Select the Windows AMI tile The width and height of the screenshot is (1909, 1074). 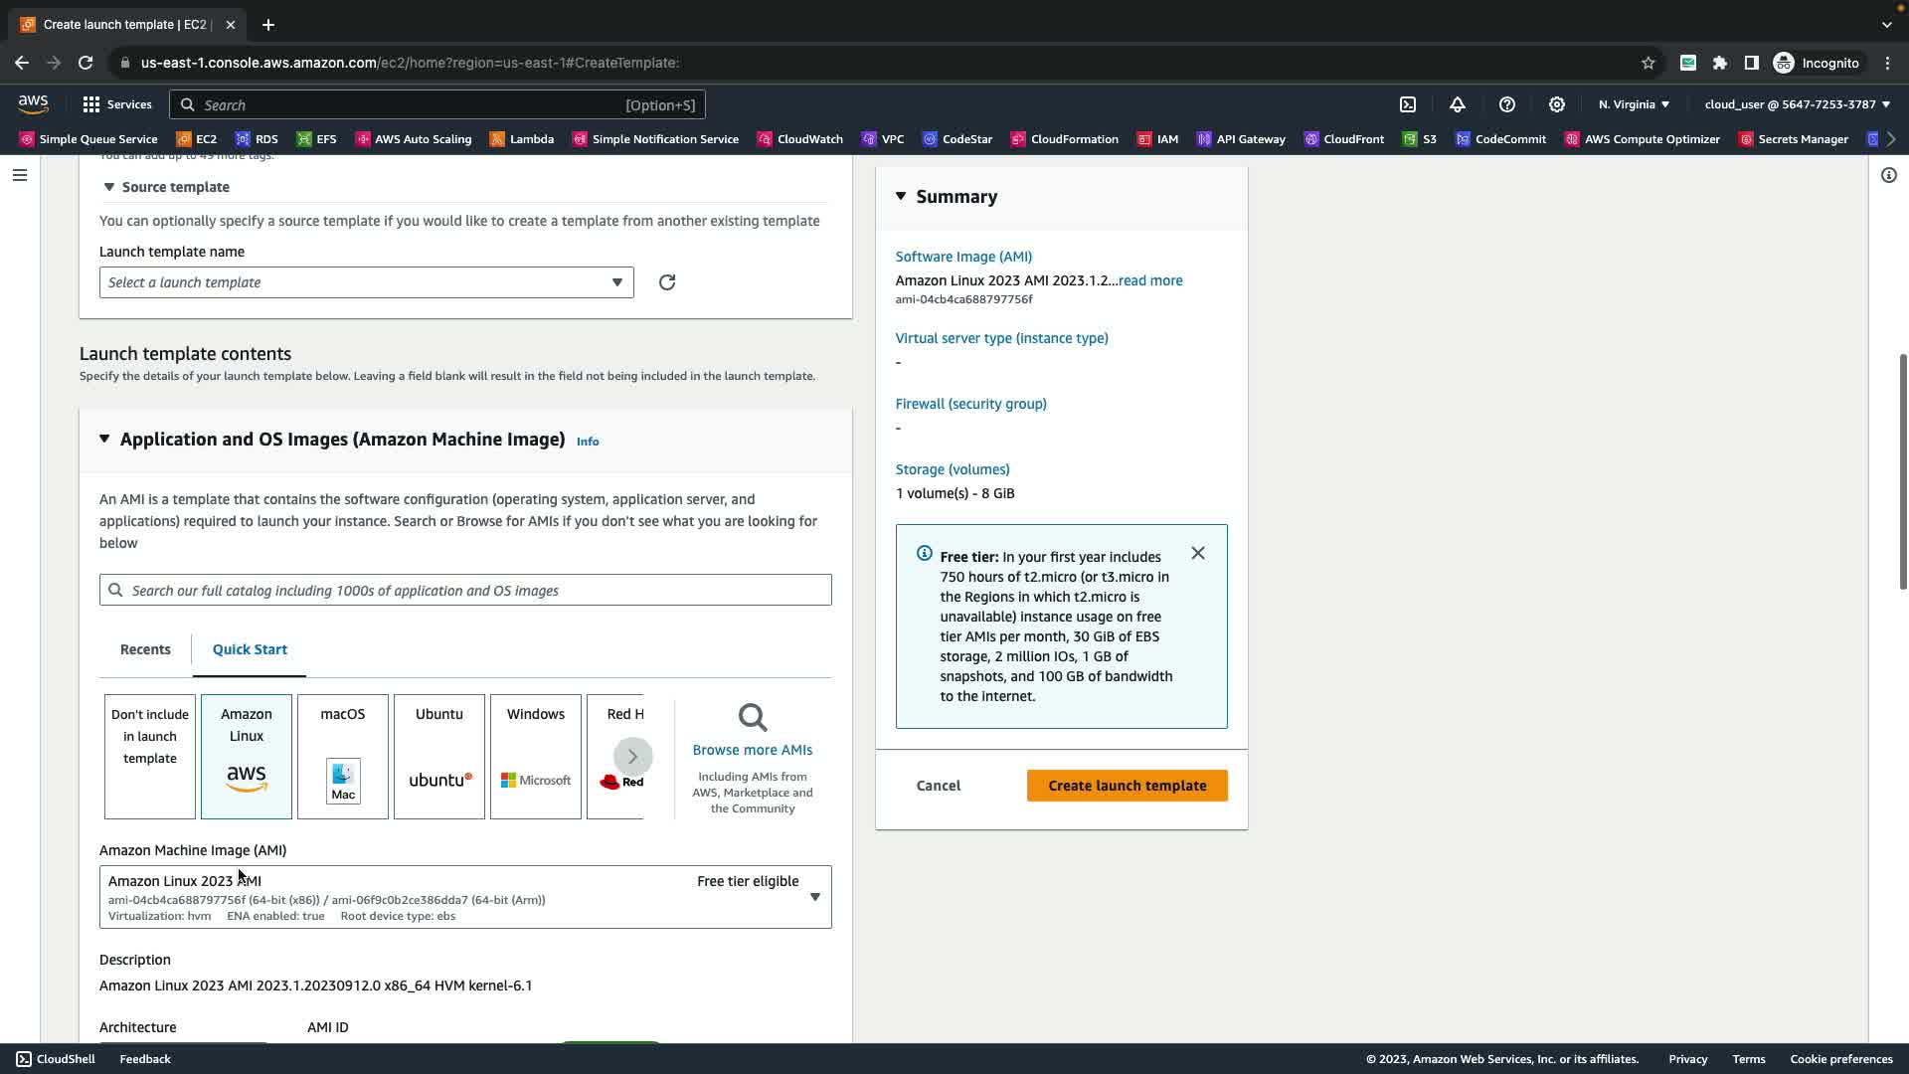click(536, 756)
